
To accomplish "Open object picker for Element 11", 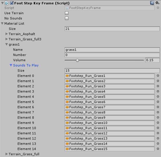I will 158,133.
